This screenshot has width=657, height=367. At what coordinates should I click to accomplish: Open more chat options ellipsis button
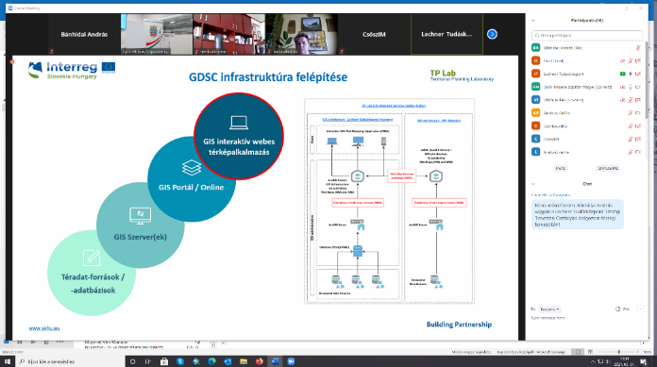pyautogui.click(x=640, y=309)
